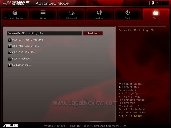Click the F12: Print Screen hint
This screenshot has width=171, height=128.
[x=130, y=115]
